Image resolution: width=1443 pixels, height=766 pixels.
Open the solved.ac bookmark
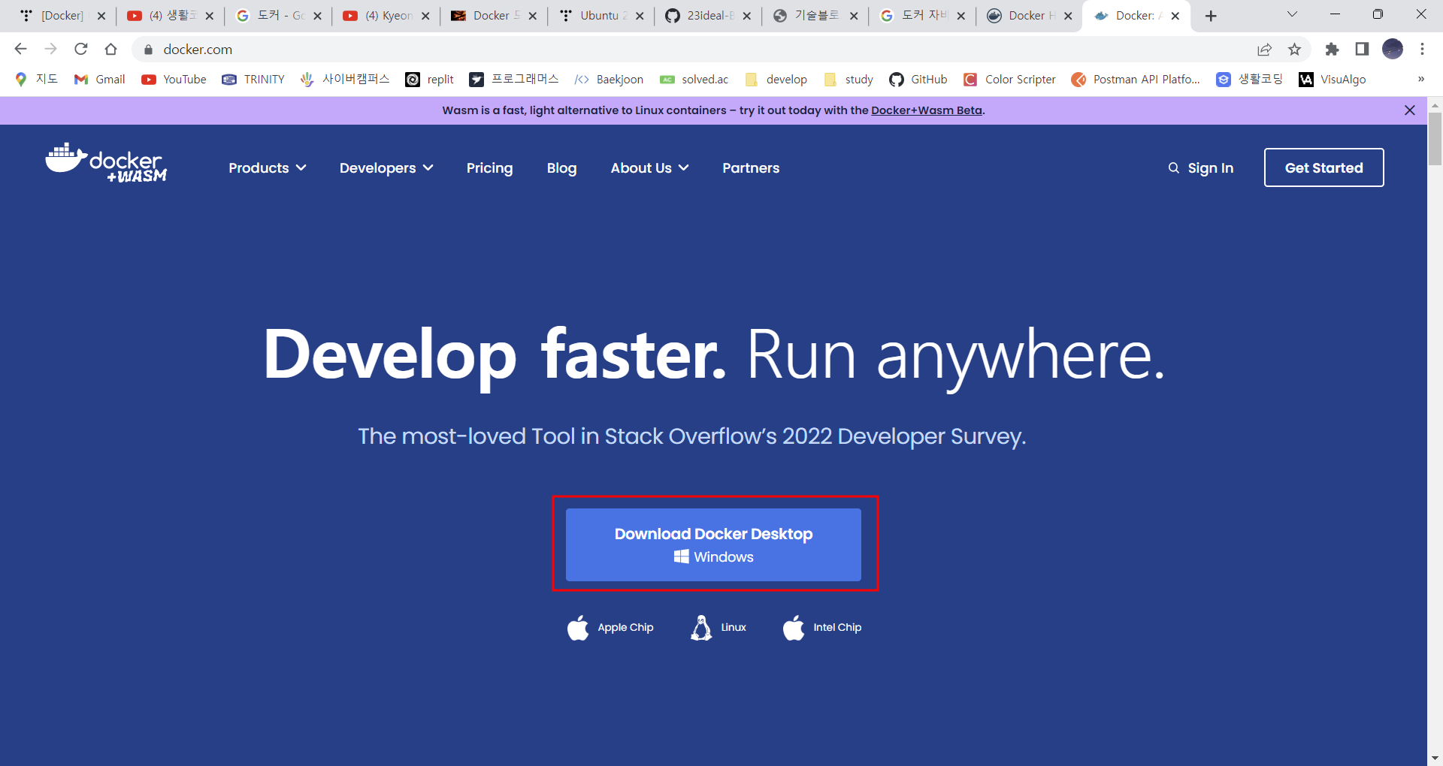(x=694, y=80)
